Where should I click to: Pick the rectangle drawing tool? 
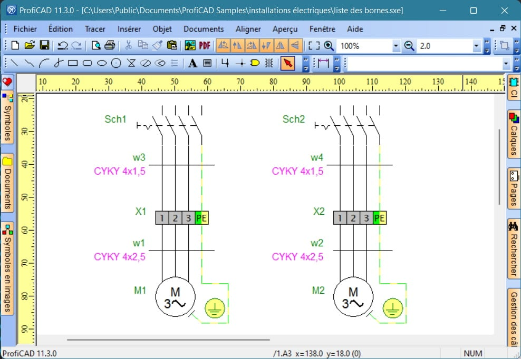[73, 63]
